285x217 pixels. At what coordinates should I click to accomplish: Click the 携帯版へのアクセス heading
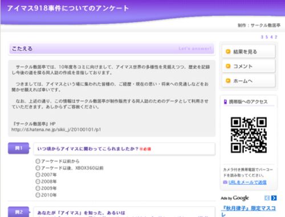(248, 102)
